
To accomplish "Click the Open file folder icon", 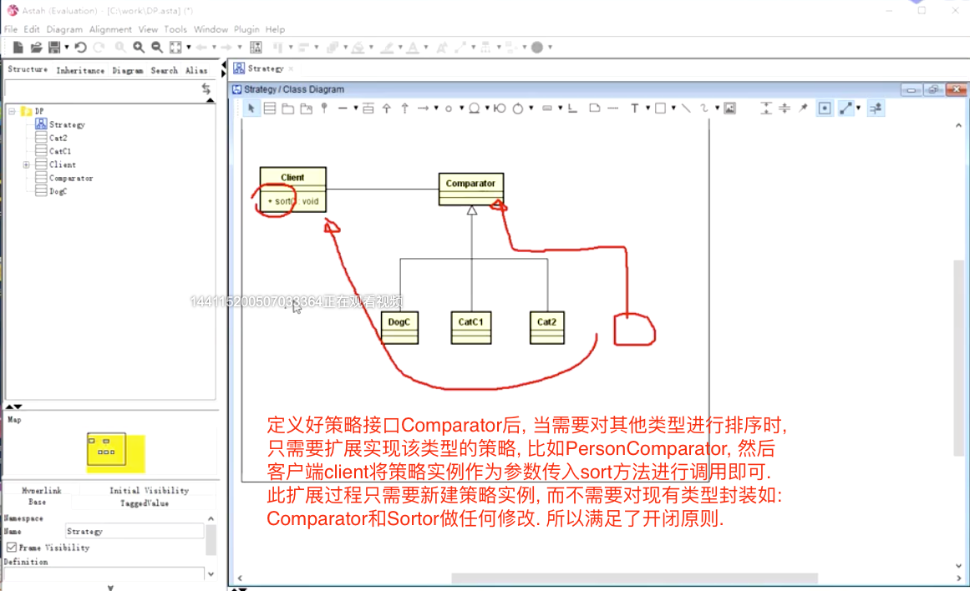I will (36, 48).
